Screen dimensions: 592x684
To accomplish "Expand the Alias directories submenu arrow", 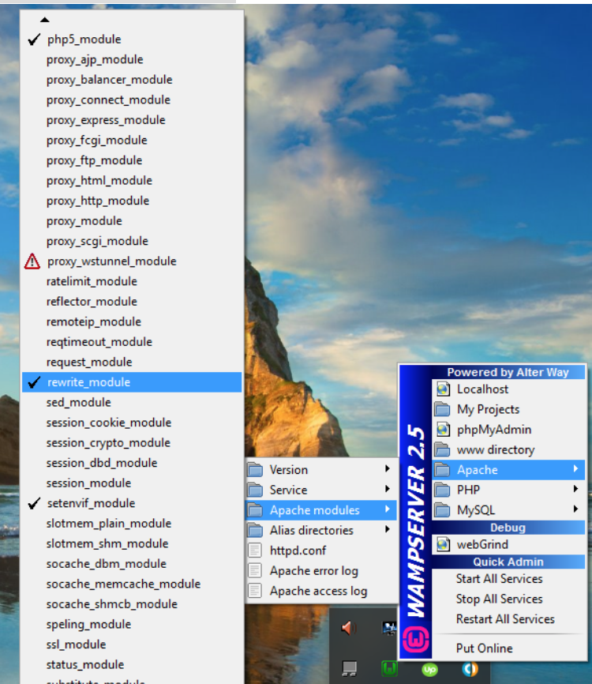I will tap(387, 529).
